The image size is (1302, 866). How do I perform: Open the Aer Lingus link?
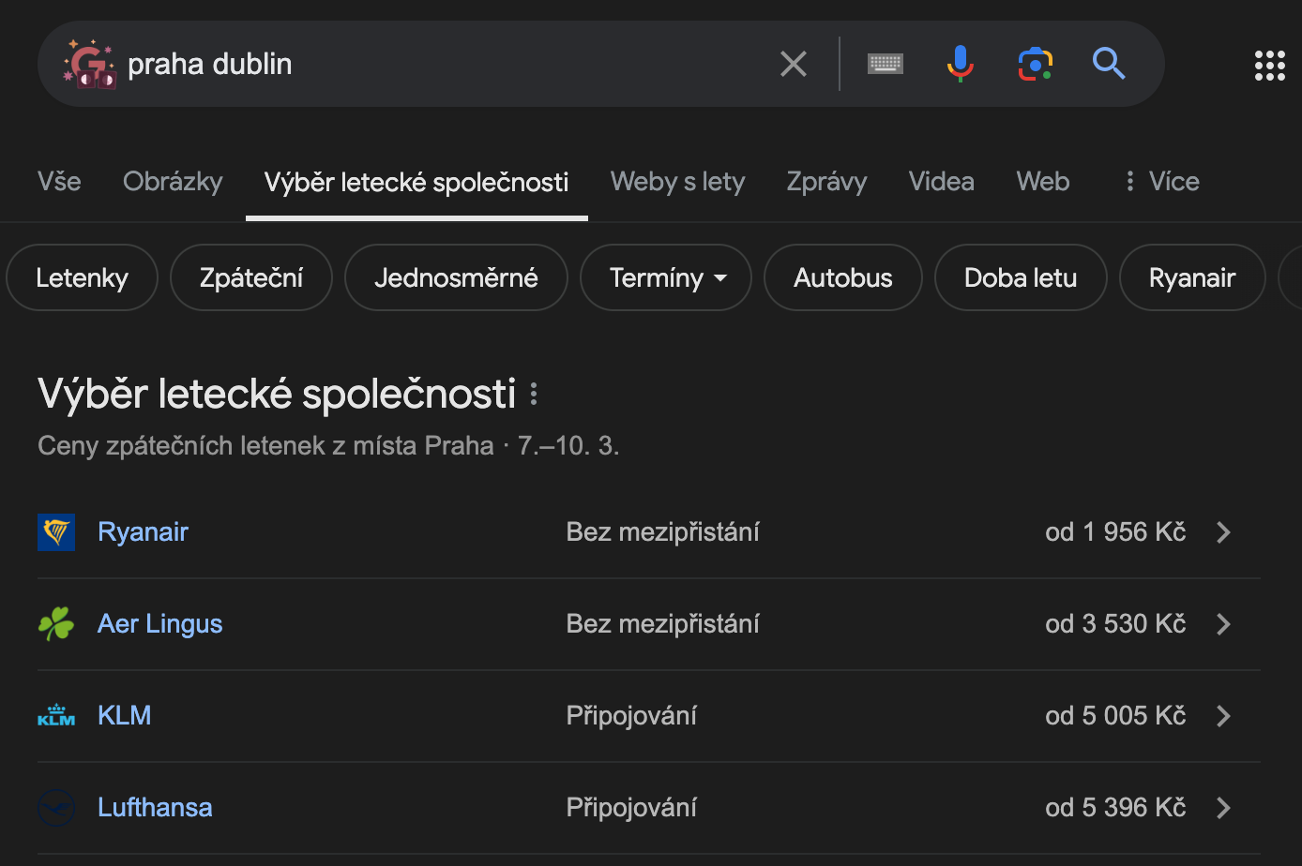160,624
